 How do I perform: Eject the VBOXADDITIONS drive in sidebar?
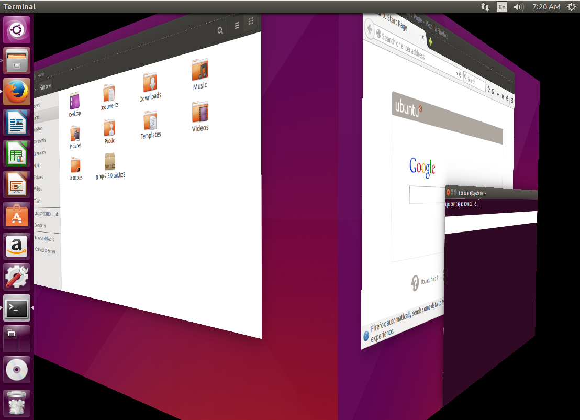[x=57, y=214]
